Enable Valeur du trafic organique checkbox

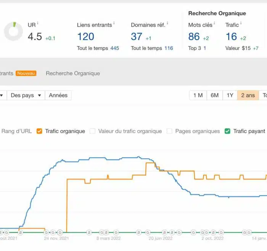point(92,131)
